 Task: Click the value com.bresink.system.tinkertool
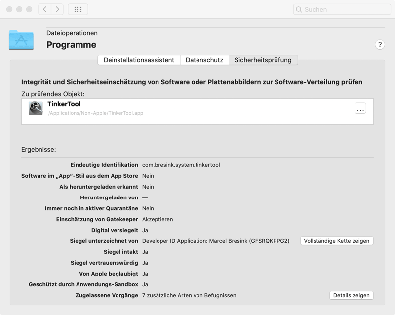pyautogui.click(x=181, y=165)
